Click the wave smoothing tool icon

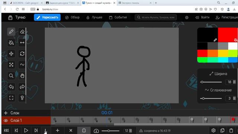tap(22, 65)
